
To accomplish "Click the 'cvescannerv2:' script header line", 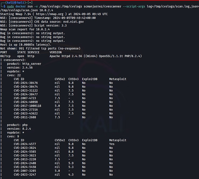I will tap(15, 60).
